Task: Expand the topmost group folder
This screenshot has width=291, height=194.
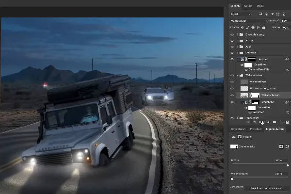Action: (x=237, y=34)
